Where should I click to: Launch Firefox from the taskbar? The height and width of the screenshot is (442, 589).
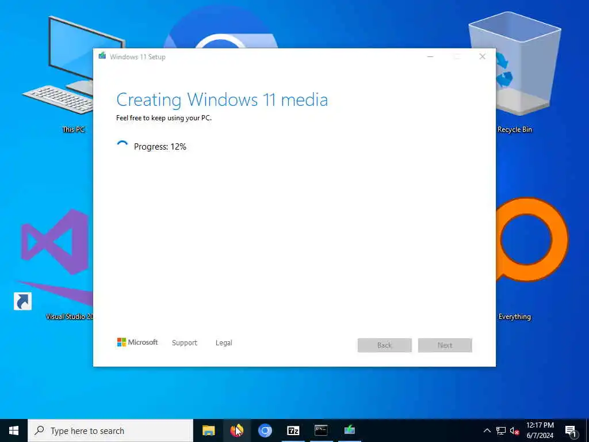tap(236, 430)
